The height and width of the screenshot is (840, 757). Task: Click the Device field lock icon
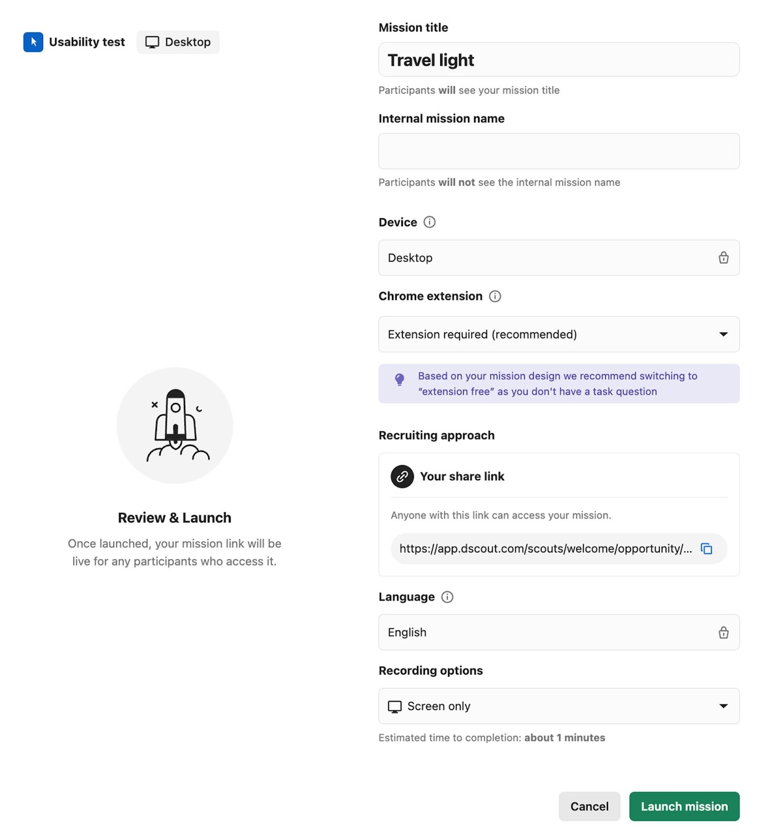(x=723, y=258)
